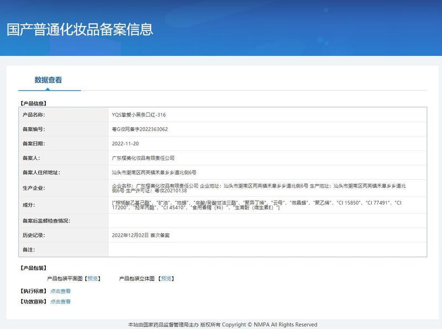Click the 备注 row label
Screen dimensions: 442x329
tap(29, 250)
